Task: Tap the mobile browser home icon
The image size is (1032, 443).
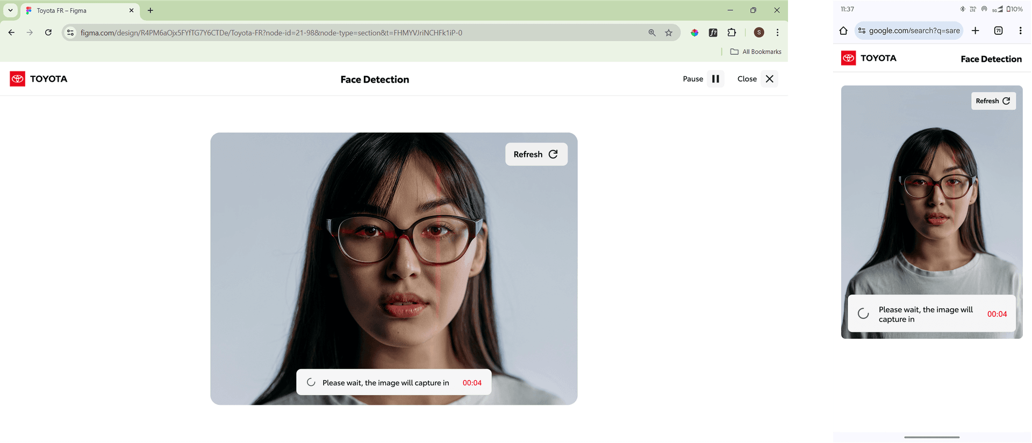Action: coord(843,31)
